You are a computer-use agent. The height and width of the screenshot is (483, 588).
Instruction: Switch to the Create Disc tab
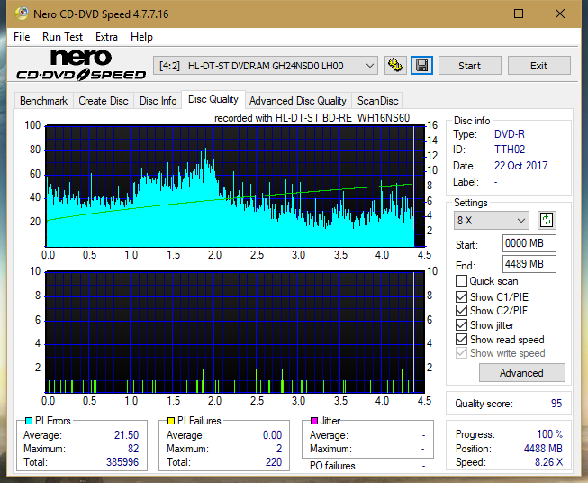(x=104, y=101)
